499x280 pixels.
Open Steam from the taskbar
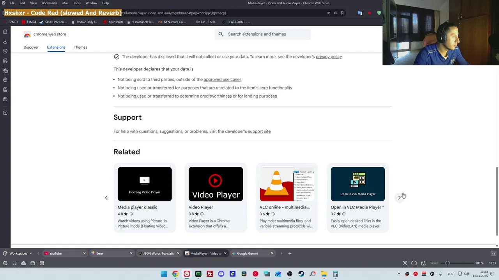point(301,274)
